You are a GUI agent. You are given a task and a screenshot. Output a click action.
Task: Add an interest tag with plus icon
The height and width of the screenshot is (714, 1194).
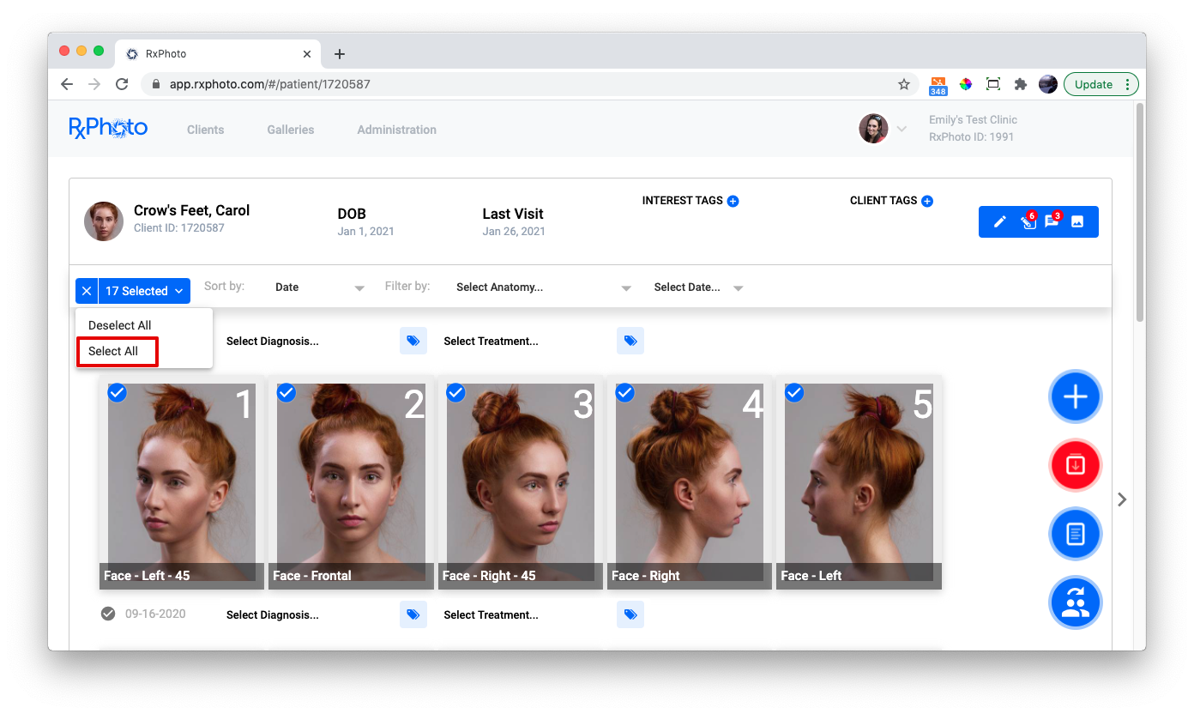click(733, 201)
